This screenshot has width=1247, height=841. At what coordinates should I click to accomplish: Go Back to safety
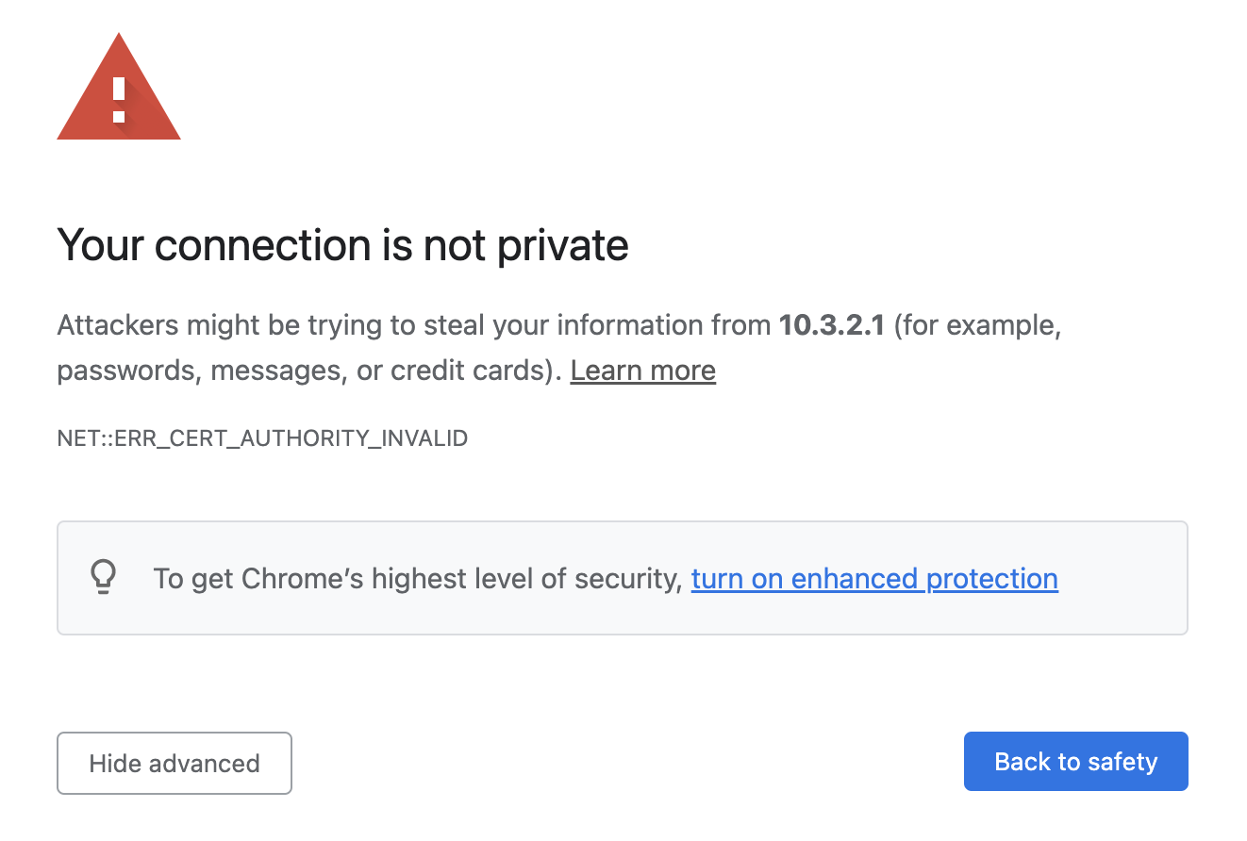(1075, 762)
